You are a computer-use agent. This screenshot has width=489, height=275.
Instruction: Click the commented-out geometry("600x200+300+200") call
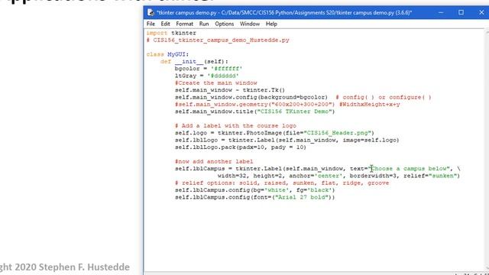click(254, 105)
